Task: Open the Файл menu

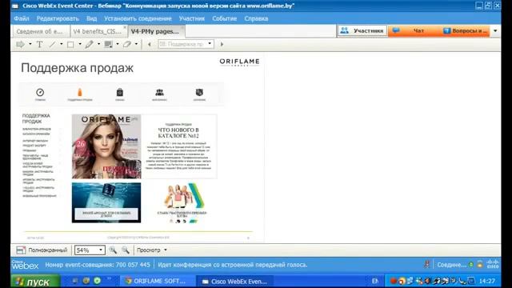Action: pyautogui.click(x=22, y=18)
